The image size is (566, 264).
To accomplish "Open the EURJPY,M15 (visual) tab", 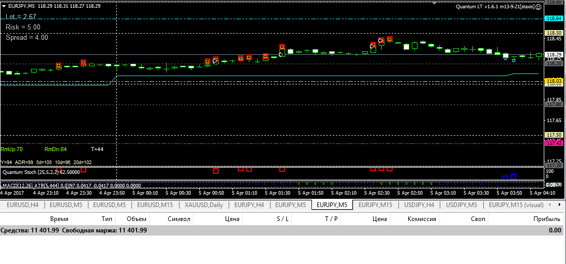I will 516,205.
